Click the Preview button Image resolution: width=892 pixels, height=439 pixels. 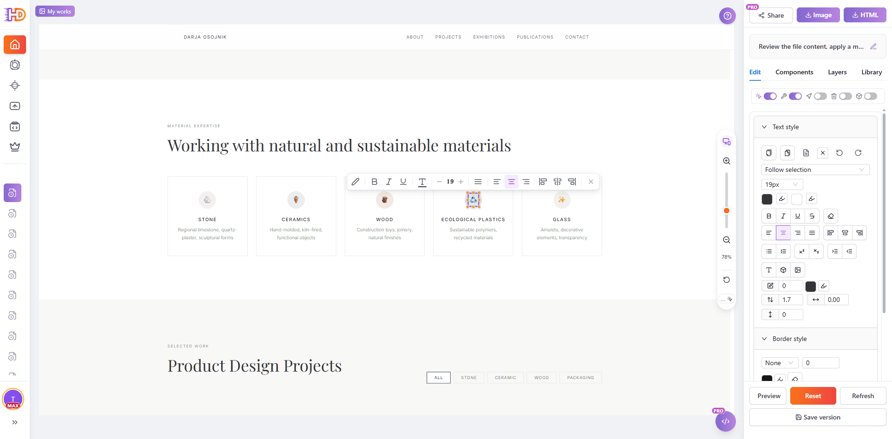click(769, 396)
